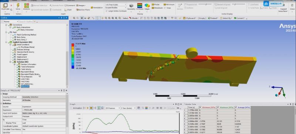
Task: Open the 20 Frames dropdown
Action: point(113,108)
